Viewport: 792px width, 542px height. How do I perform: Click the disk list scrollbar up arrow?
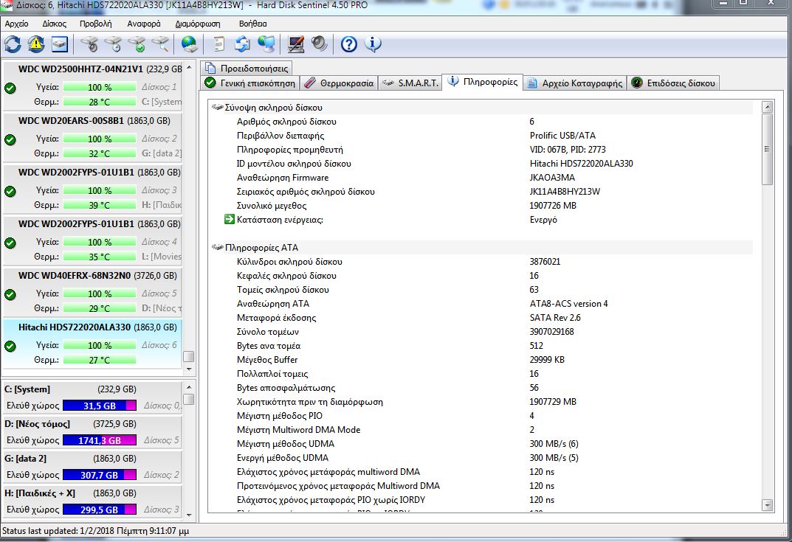(x=189, y=67)
